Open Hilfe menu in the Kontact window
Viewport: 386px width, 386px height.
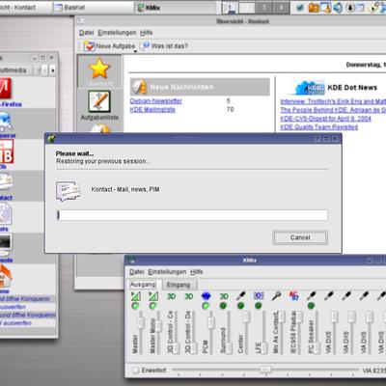pos(146,33)
